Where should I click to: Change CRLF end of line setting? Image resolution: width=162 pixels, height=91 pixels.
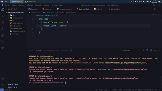(x=121, y=90)
